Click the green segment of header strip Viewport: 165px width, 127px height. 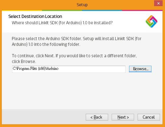[62, 11]
